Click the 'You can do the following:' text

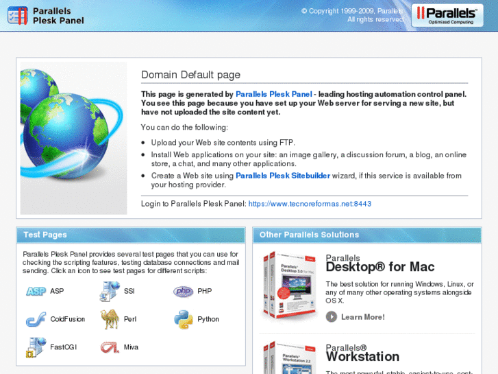(184, 128)
